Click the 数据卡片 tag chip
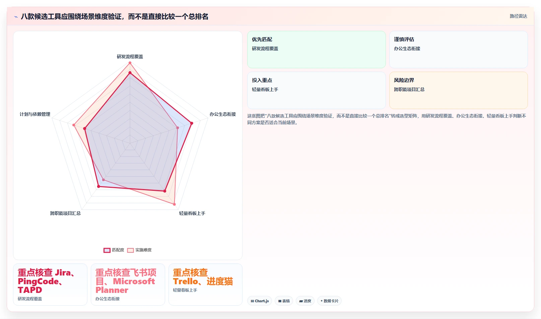541x319 pixels. (330, 301)
